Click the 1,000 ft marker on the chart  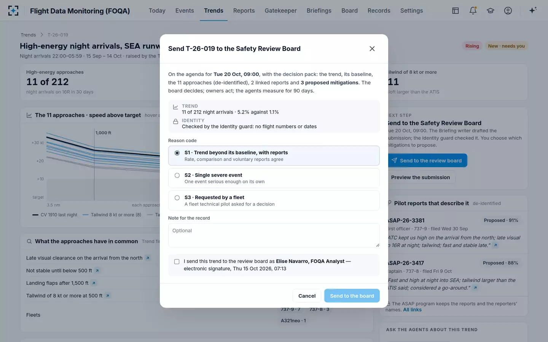point(103,133)
